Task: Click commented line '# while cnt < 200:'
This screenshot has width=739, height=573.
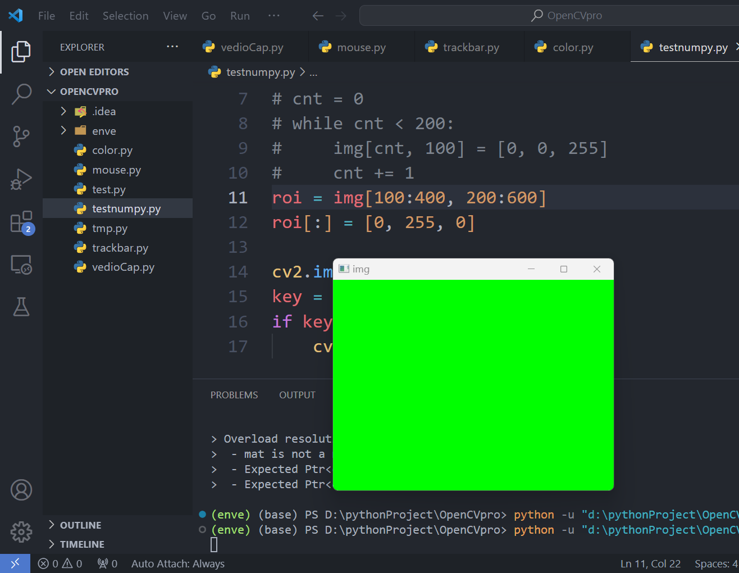Action: point(363,124)
